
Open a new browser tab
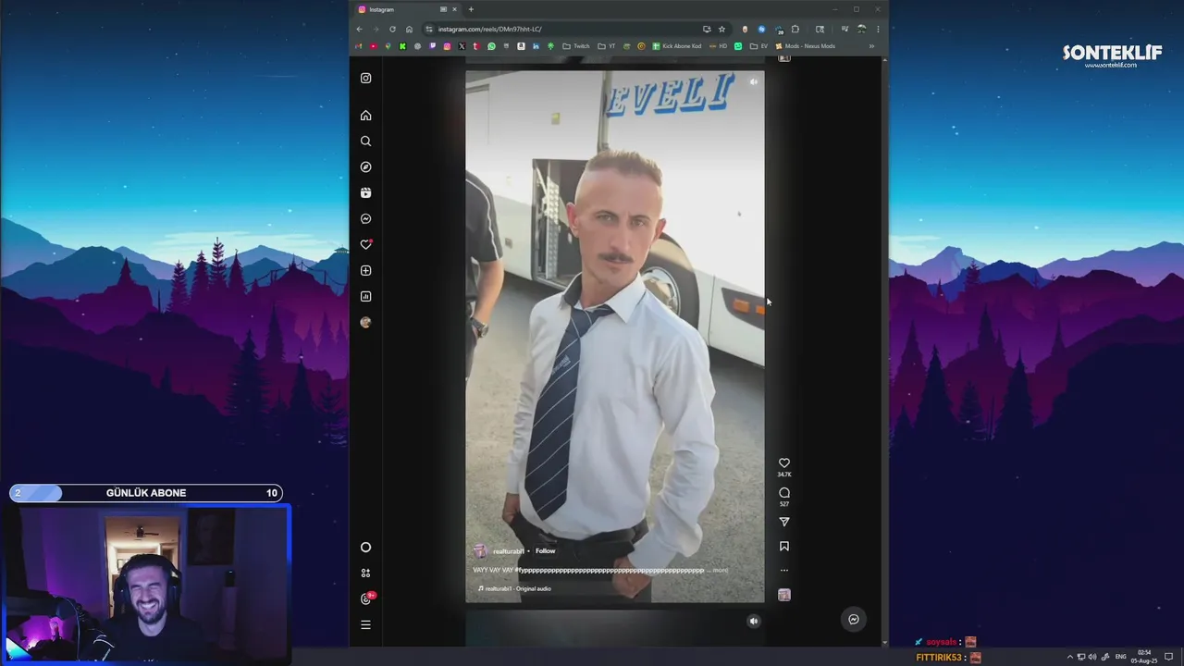(471, 9)
